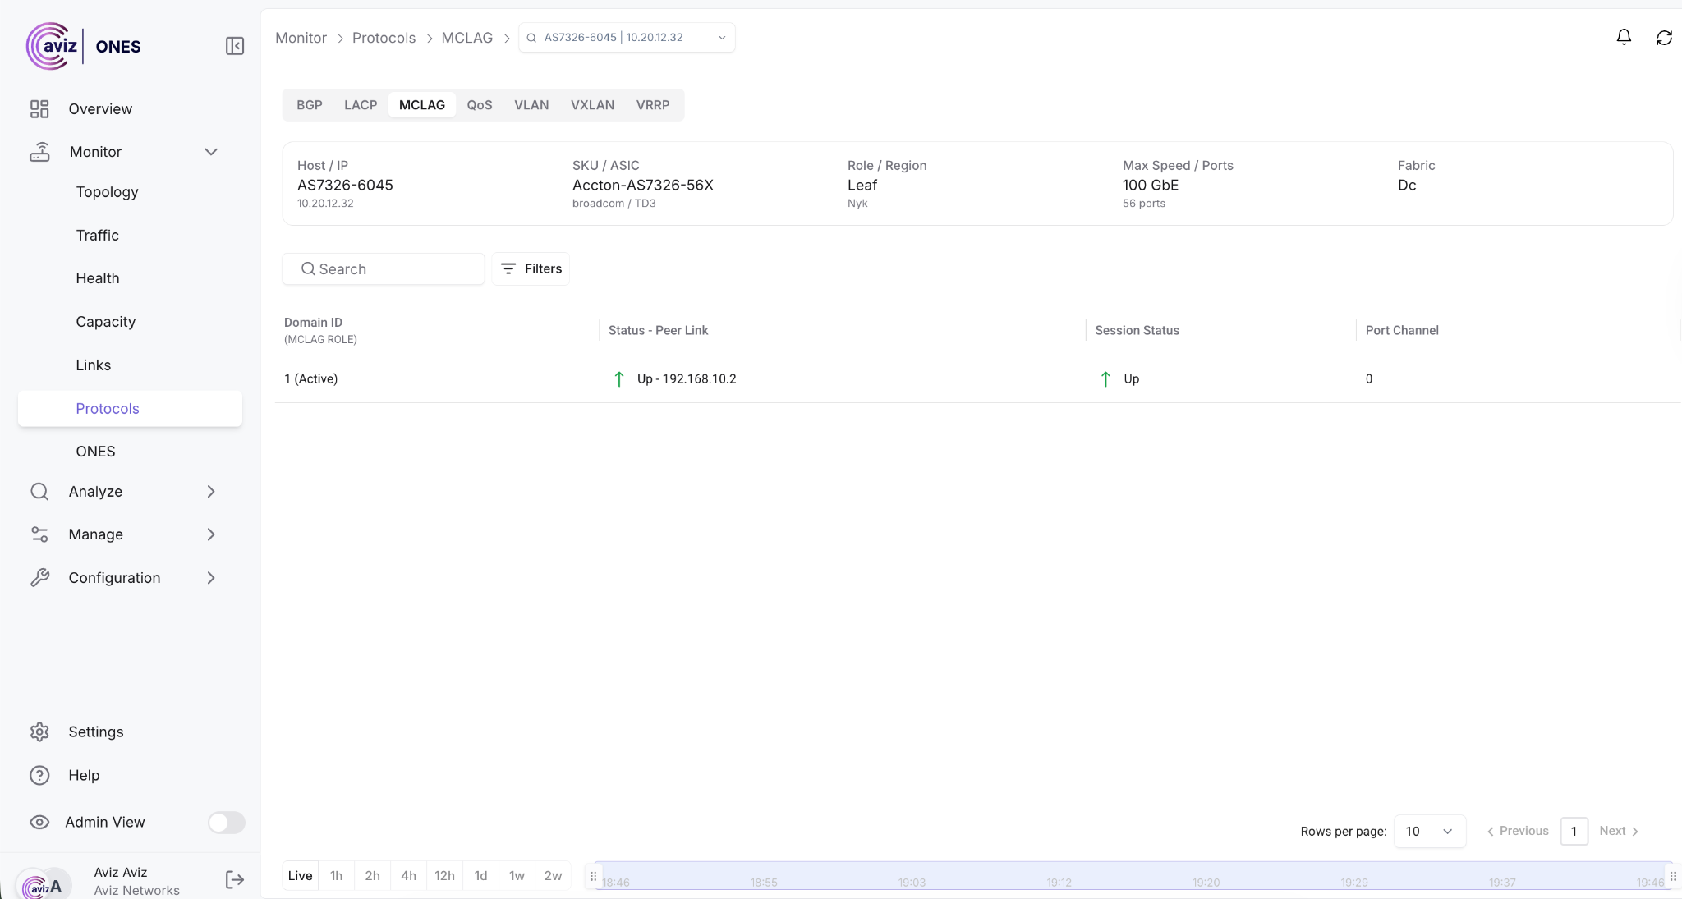Switch to the BGP tab
Screen dimensions: 1682x899
coord(310,105)
